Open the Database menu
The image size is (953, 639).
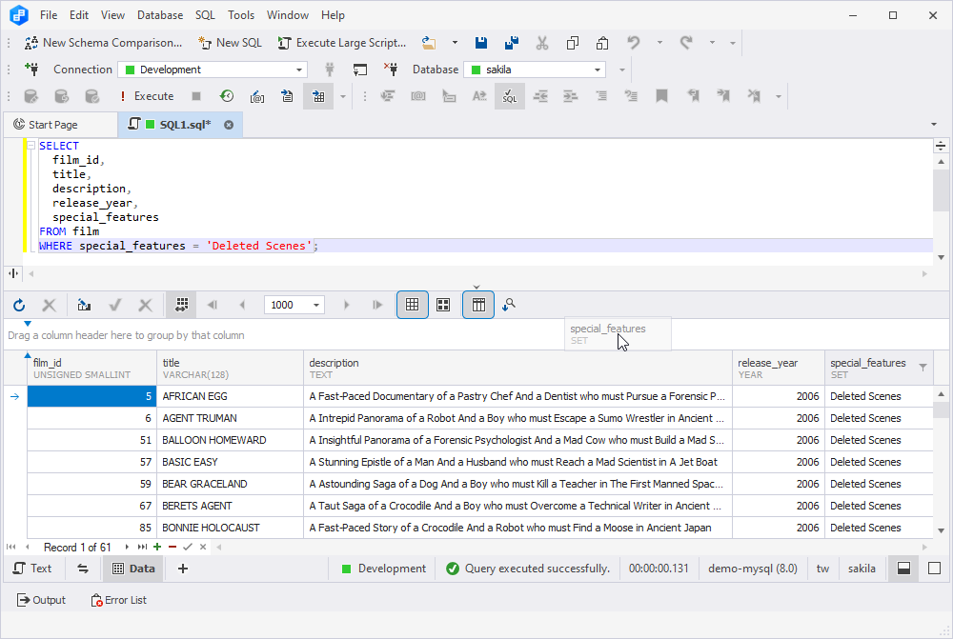[x=160, y=15]
